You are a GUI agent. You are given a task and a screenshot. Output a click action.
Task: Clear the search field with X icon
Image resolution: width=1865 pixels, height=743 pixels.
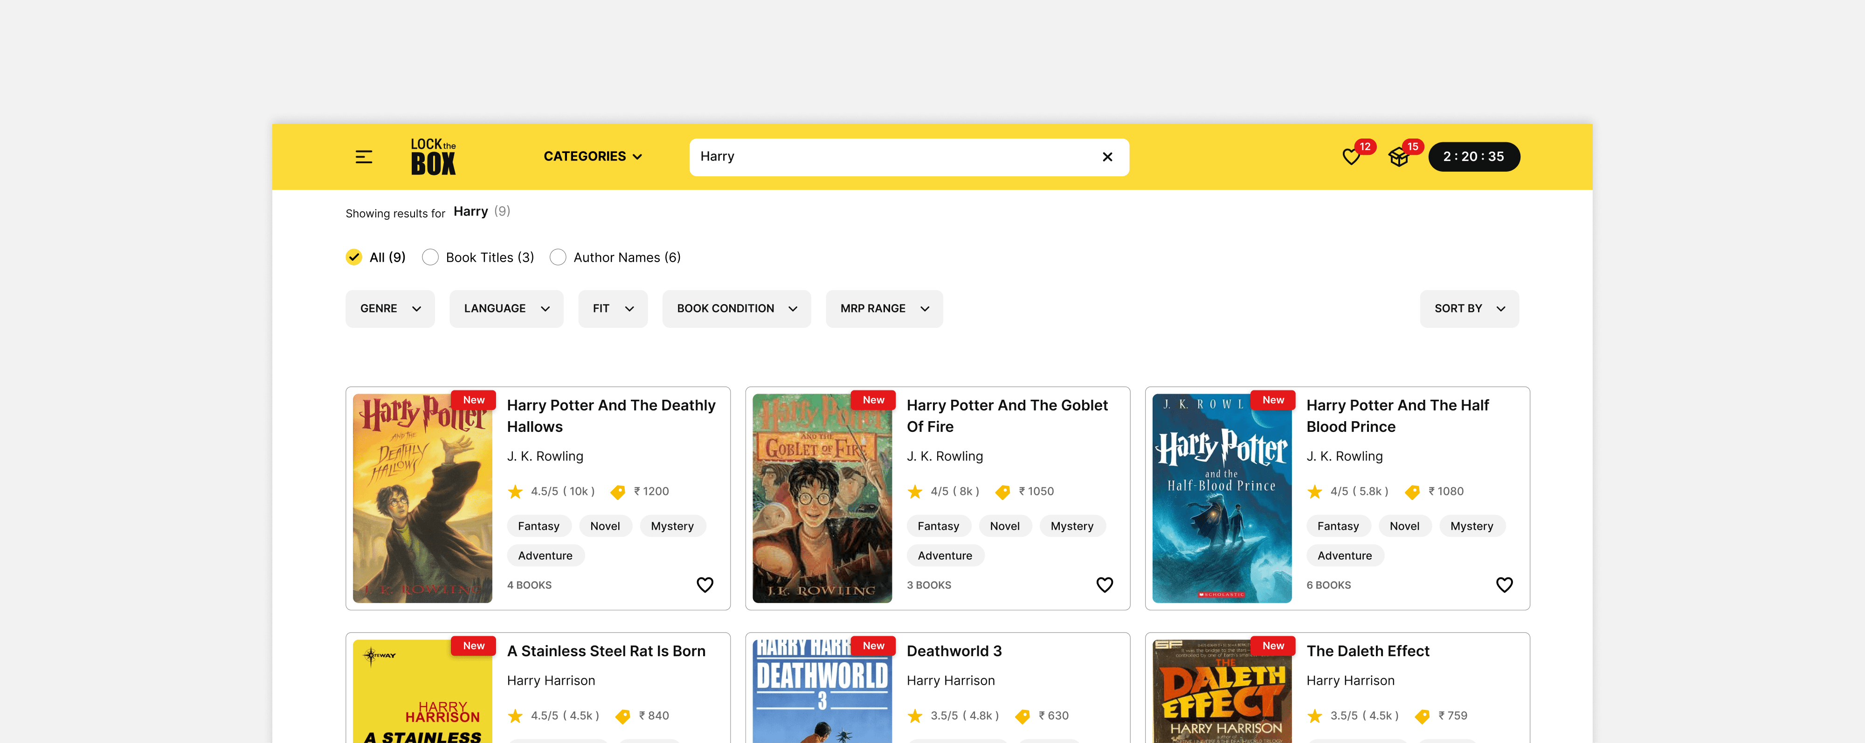pos(1107,156)
